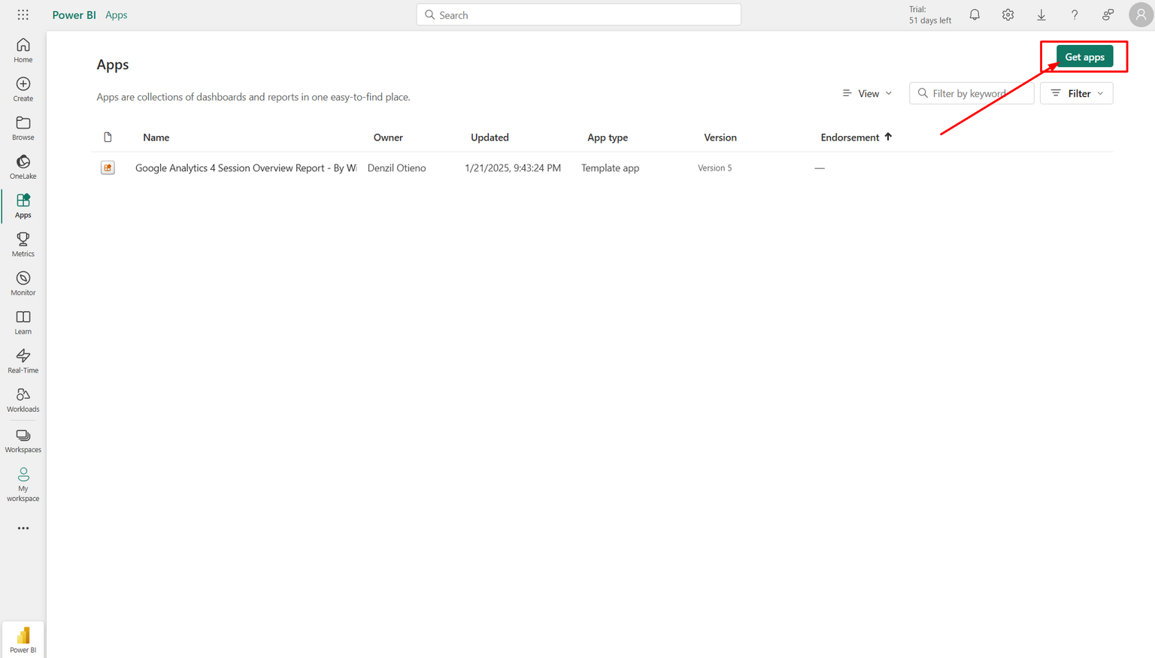Screen dimensions: 1155x658
Task: Select Metrics from the navigation pane
Action: tap(23, 244)
